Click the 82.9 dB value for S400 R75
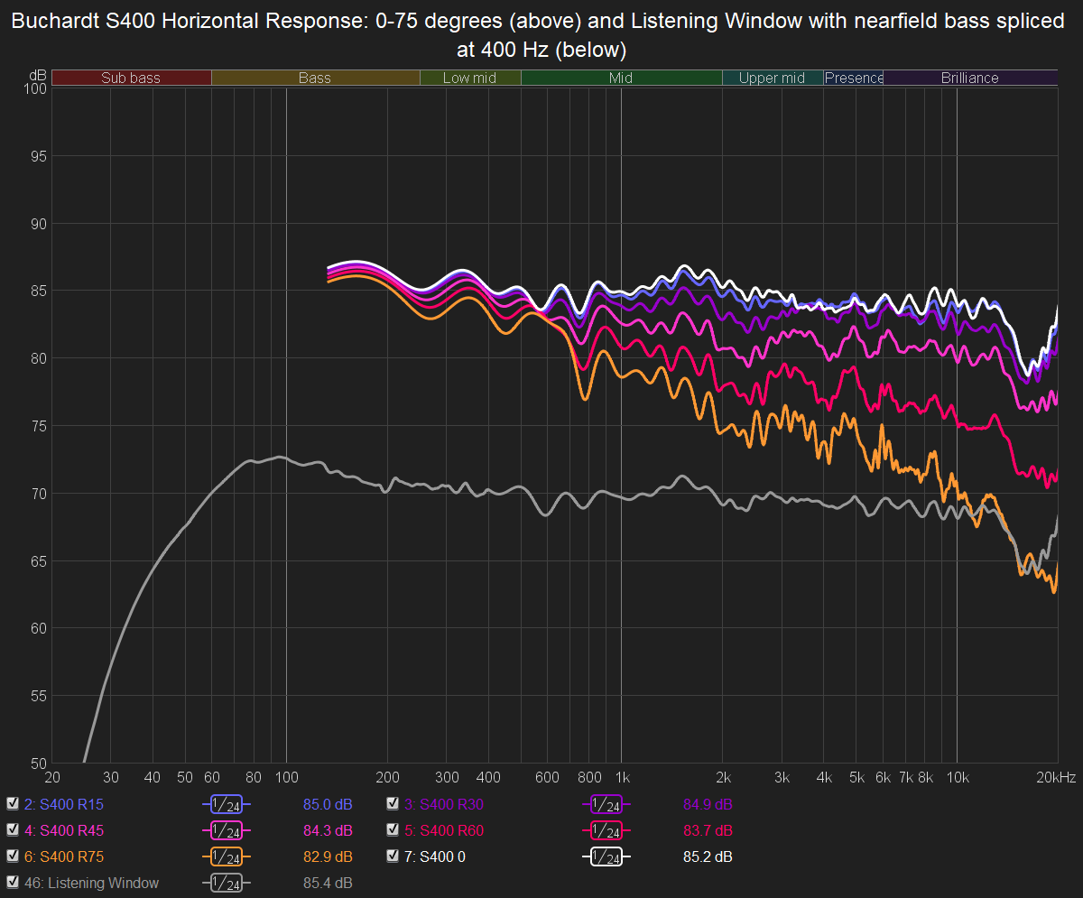 (x=328, y=856)
